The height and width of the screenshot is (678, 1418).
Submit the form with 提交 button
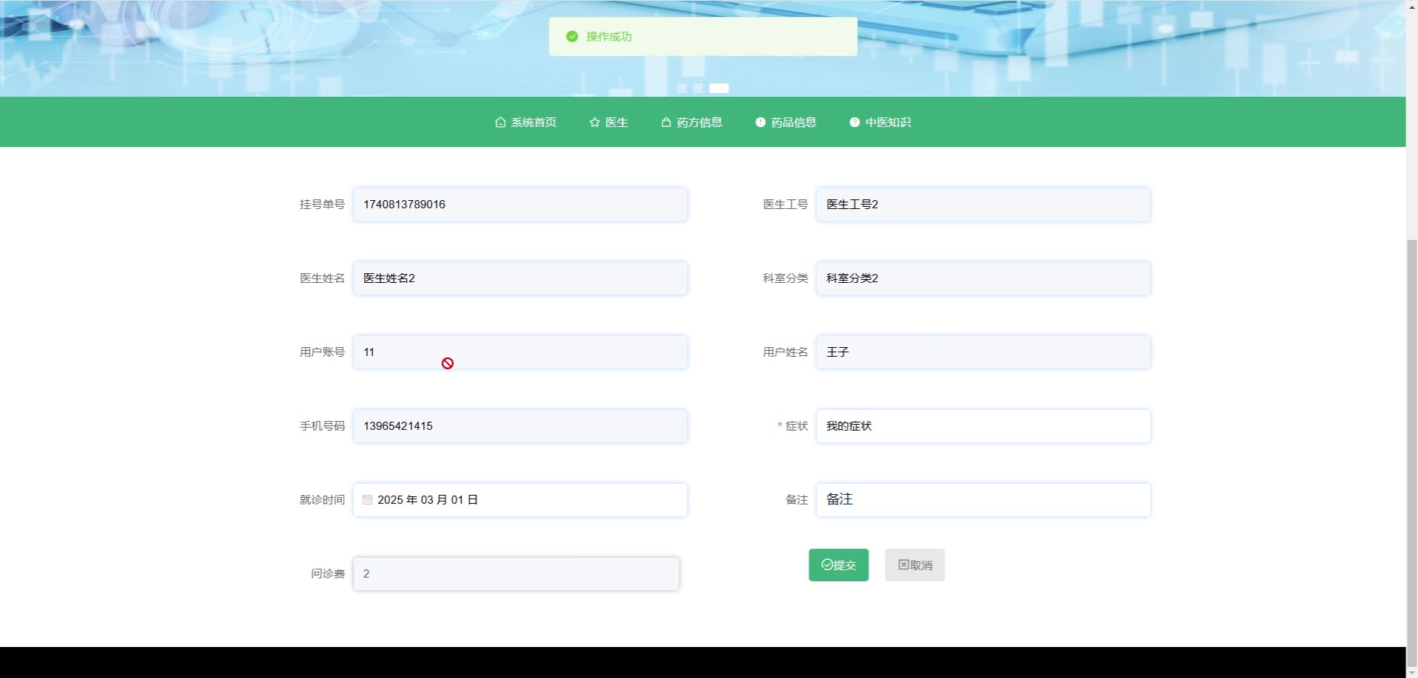click(838, 565)
